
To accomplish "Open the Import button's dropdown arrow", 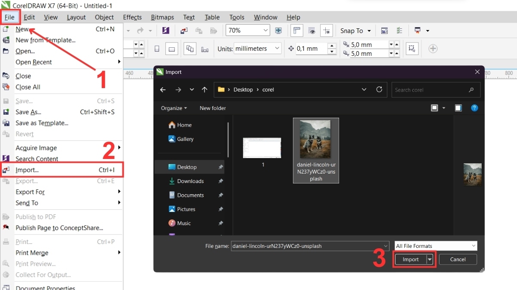I will pyautogui.click(x=430, y=259).
